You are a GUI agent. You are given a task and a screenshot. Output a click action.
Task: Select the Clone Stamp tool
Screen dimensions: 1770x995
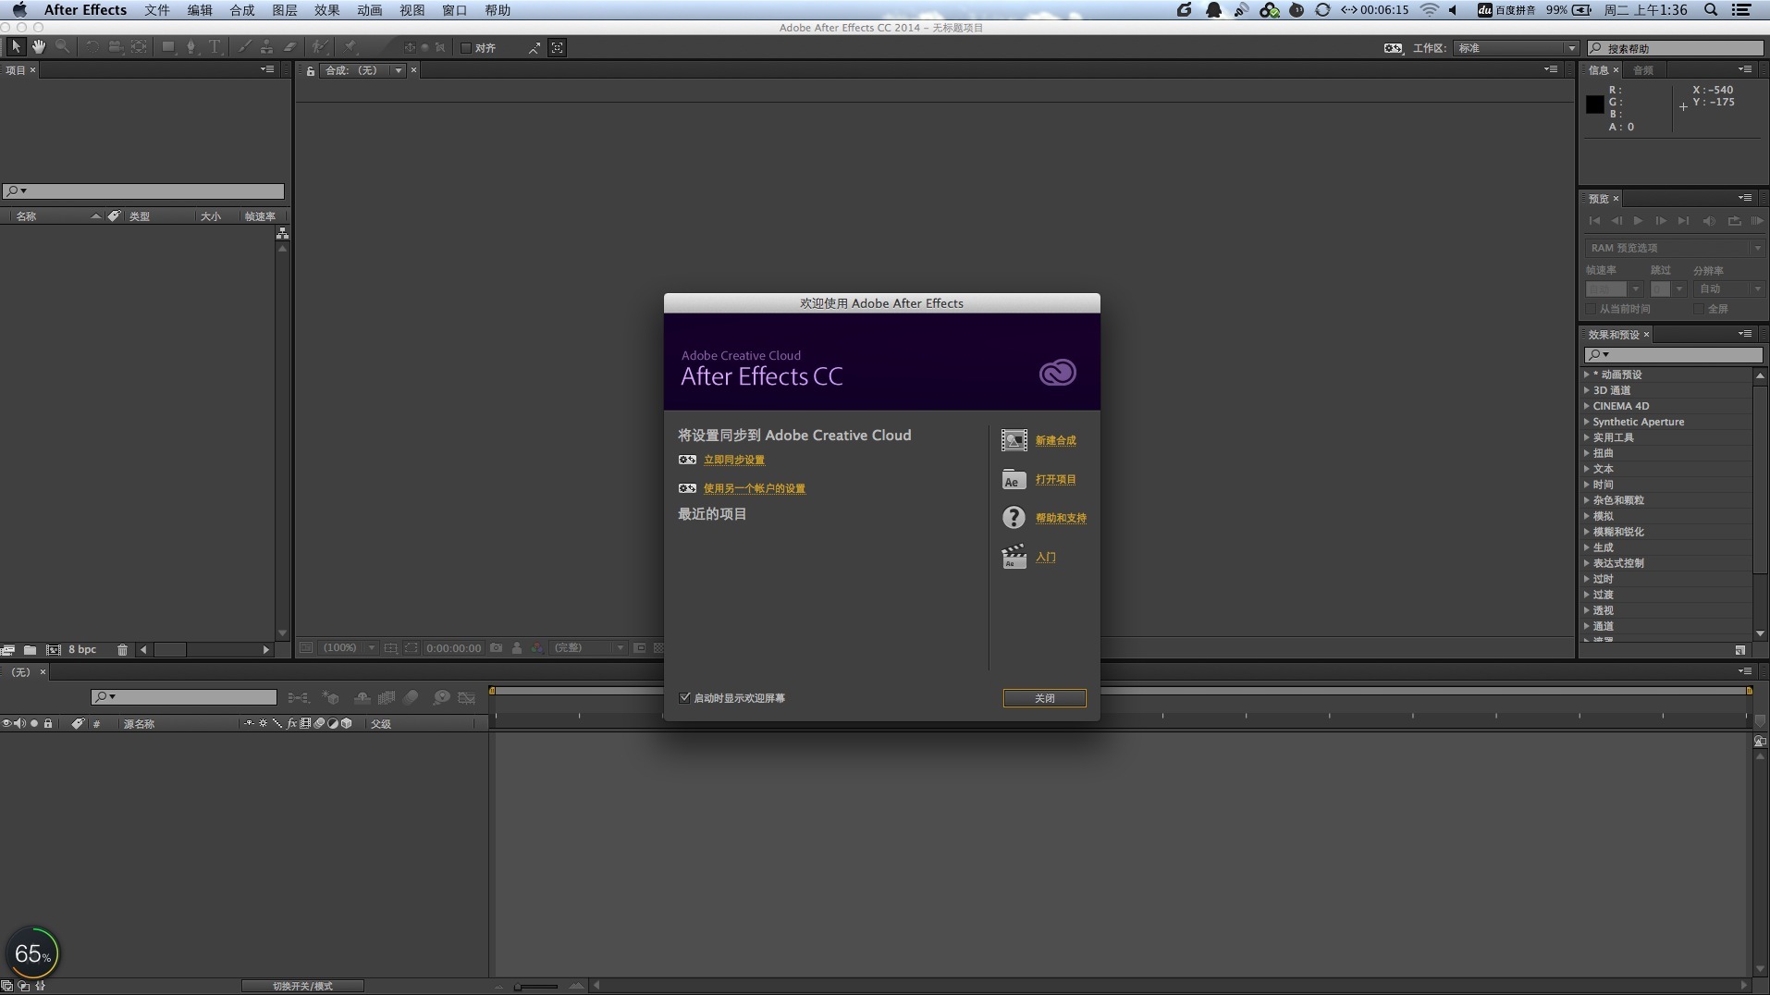coord(266,47)
